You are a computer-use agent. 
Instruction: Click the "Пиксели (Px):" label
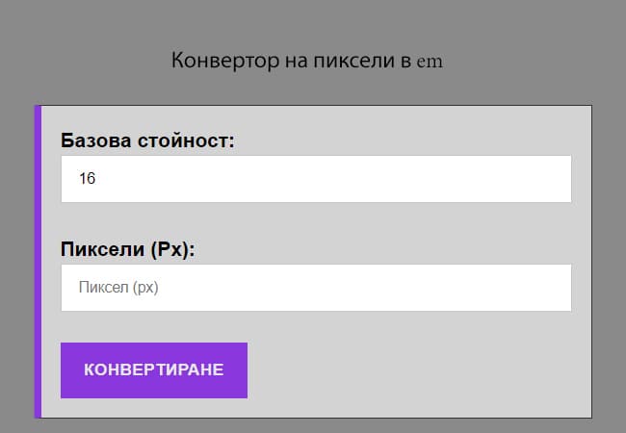[x=128, y=249]
